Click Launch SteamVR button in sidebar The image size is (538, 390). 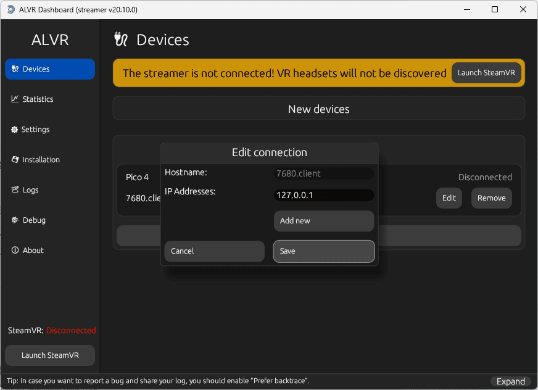coord(50,355)
